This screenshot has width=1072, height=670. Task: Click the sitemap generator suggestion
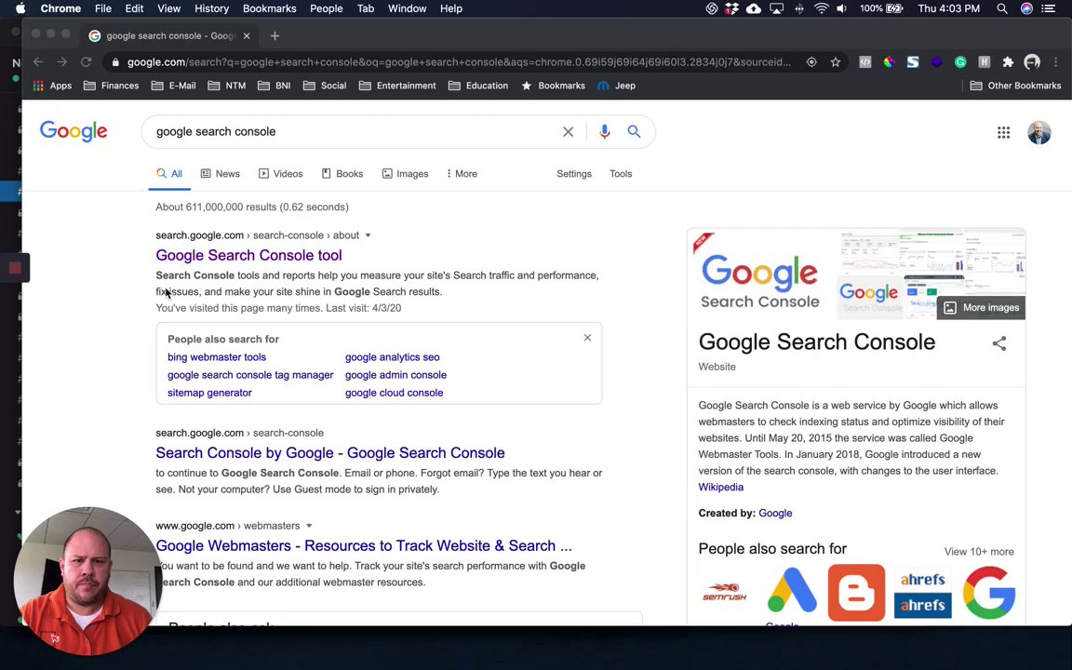209,393
